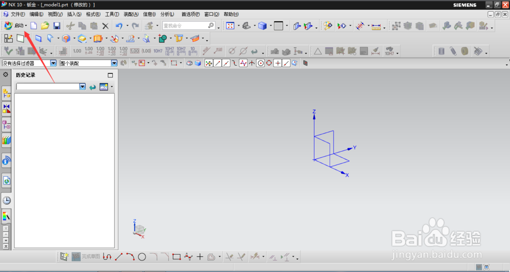Click the Fit view icon

[231, 25]
